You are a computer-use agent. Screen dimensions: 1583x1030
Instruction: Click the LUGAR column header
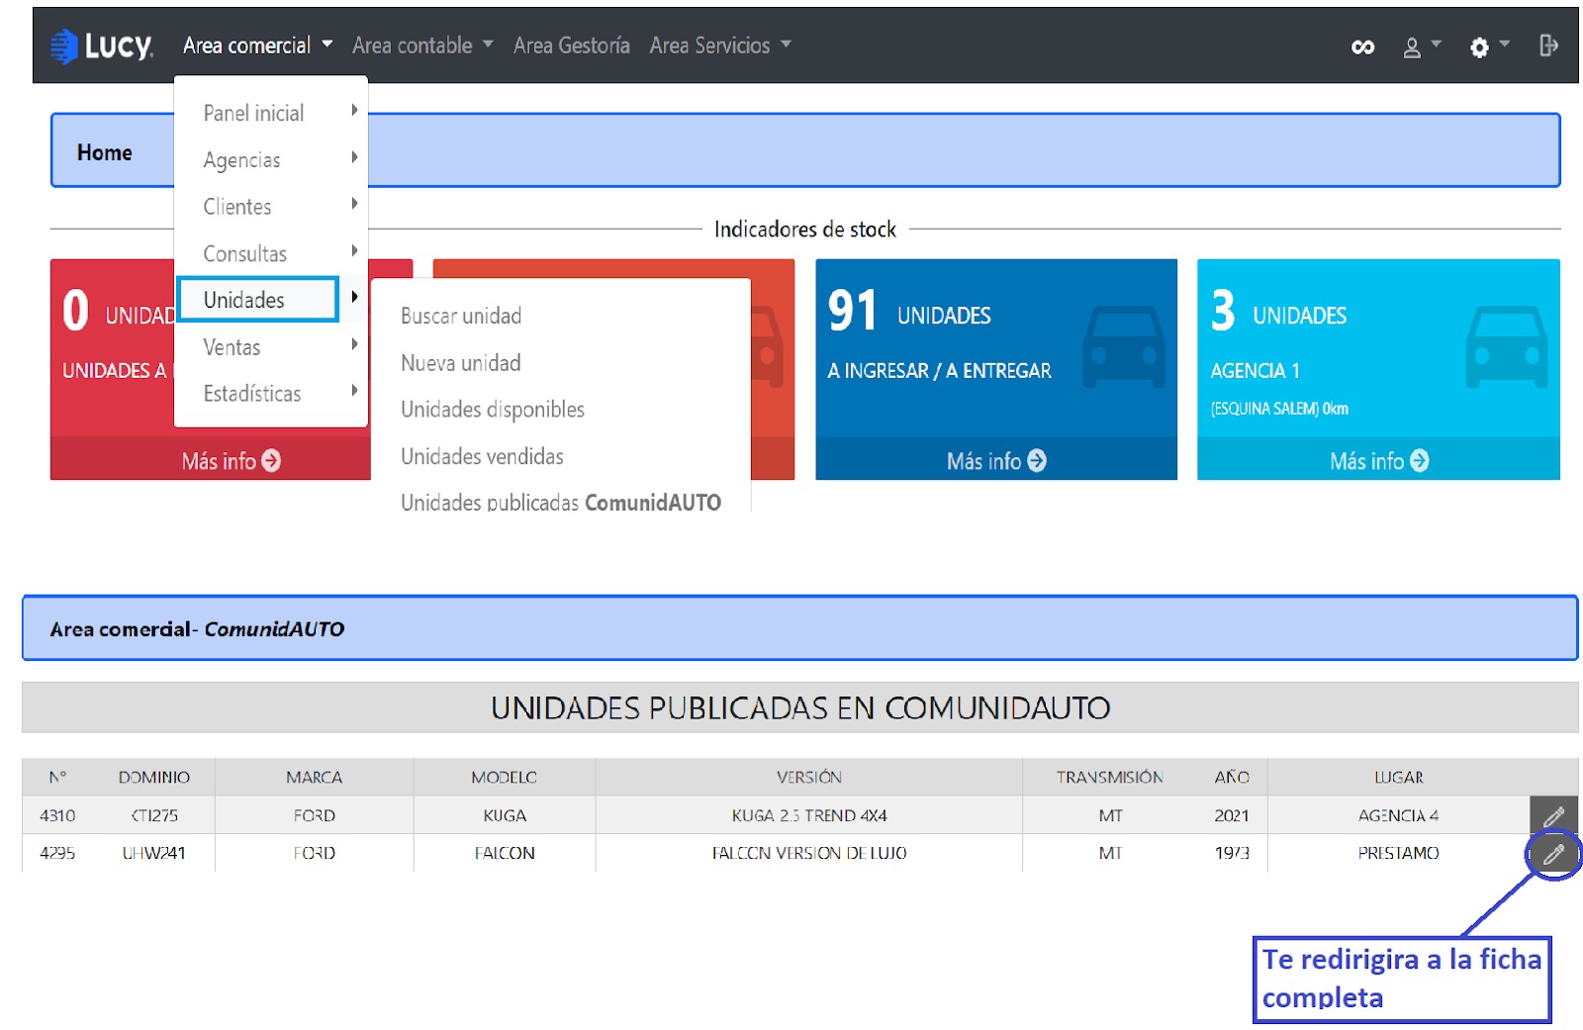(x=1399, y=778)
